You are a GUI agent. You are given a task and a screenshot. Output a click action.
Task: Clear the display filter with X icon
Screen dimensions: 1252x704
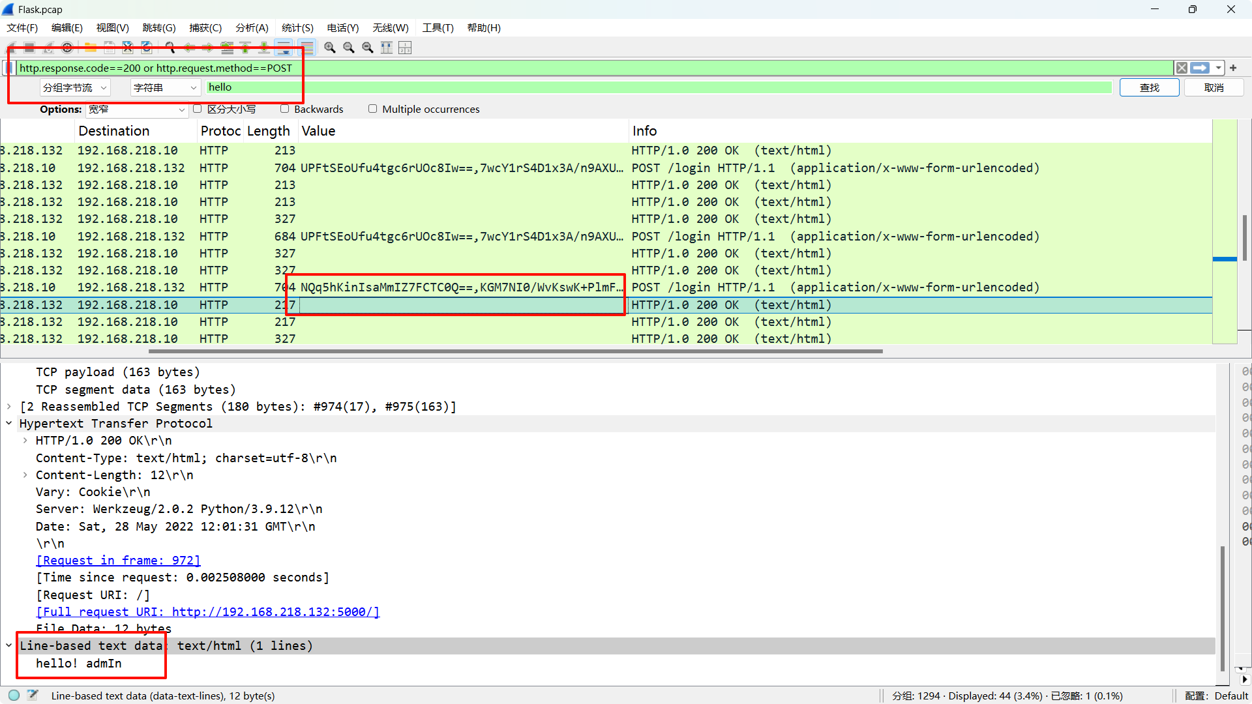point(1181,68)
